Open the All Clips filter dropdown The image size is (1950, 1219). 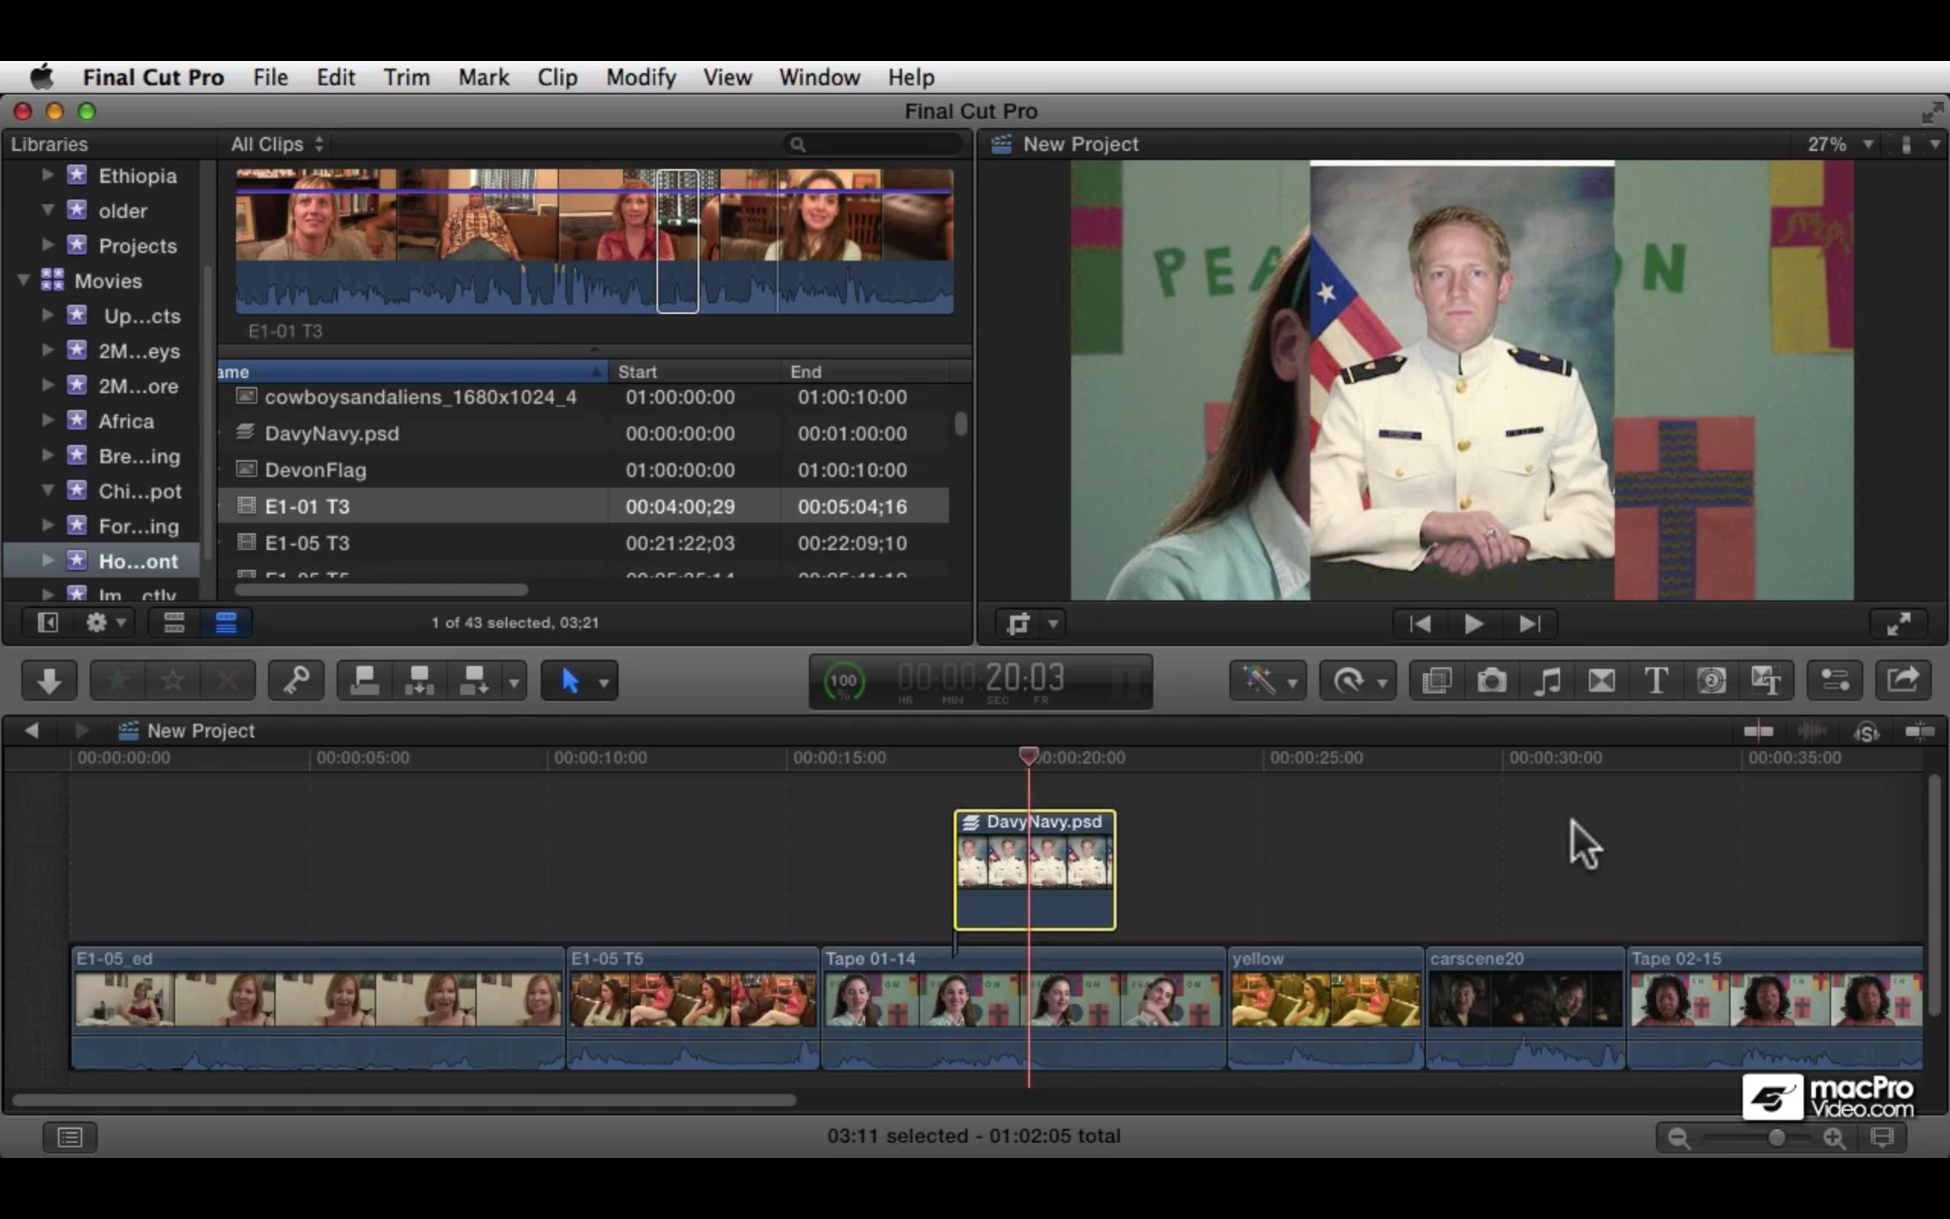[x=277, y=144]
